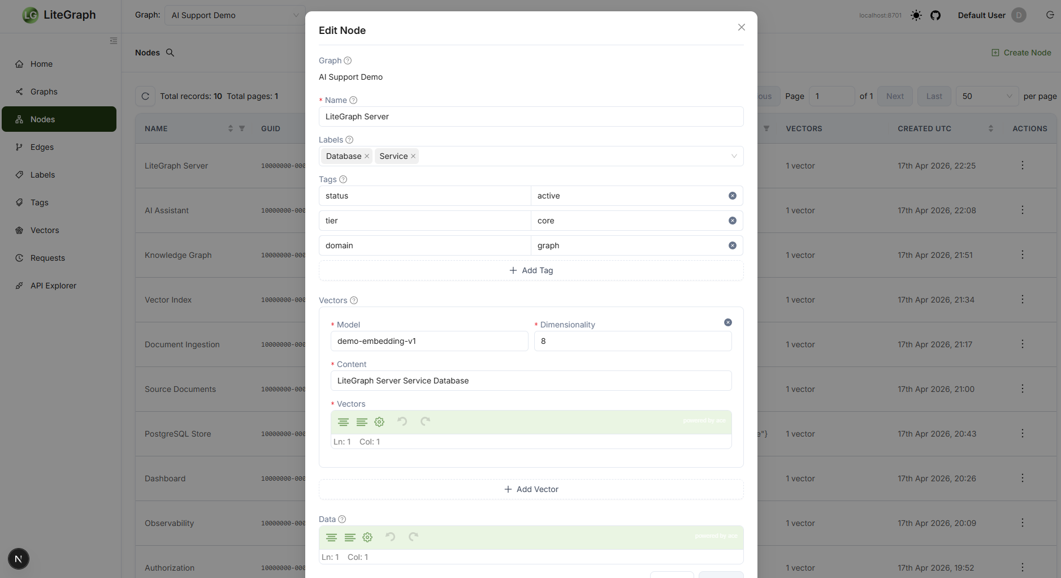Sort the table by CREATED UTC column
The image size is (1061, 578).
pos(990,128)
